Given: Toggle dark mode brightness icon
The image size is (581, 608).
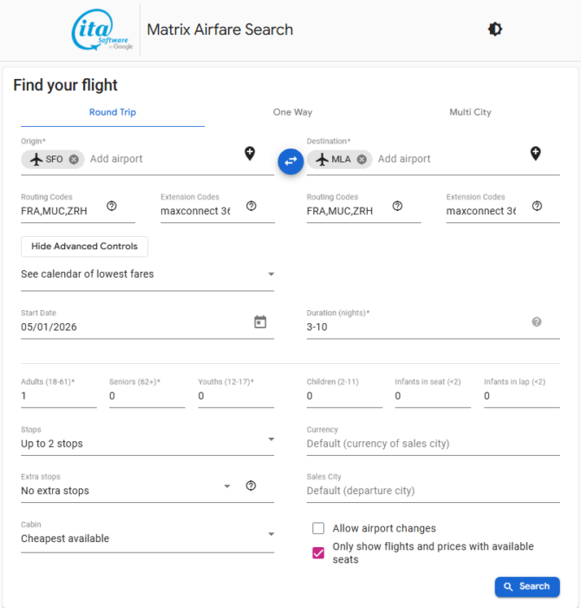Looking at the screenshot, I should [x=494, y=29].
